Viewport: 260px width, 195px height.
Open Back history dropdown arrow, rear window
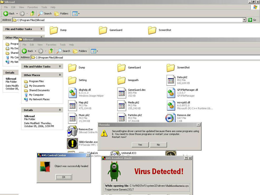coord(17,14)
